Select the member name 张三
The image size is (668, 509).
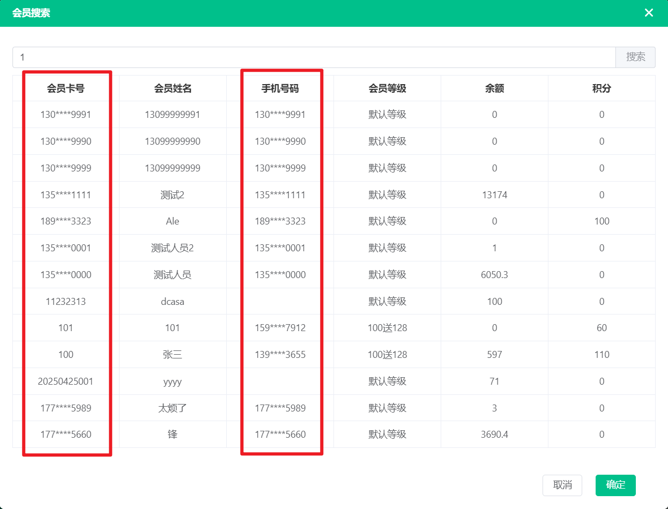(173, 355)
